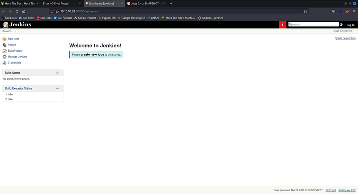Click the People link
The width and height of the screenshot is (358, 194).
point(12,45)
